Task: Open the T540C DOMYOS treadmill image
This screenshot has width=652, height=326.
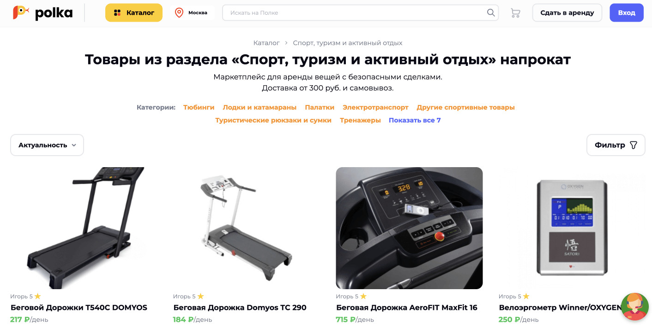Action: (84, 228)
